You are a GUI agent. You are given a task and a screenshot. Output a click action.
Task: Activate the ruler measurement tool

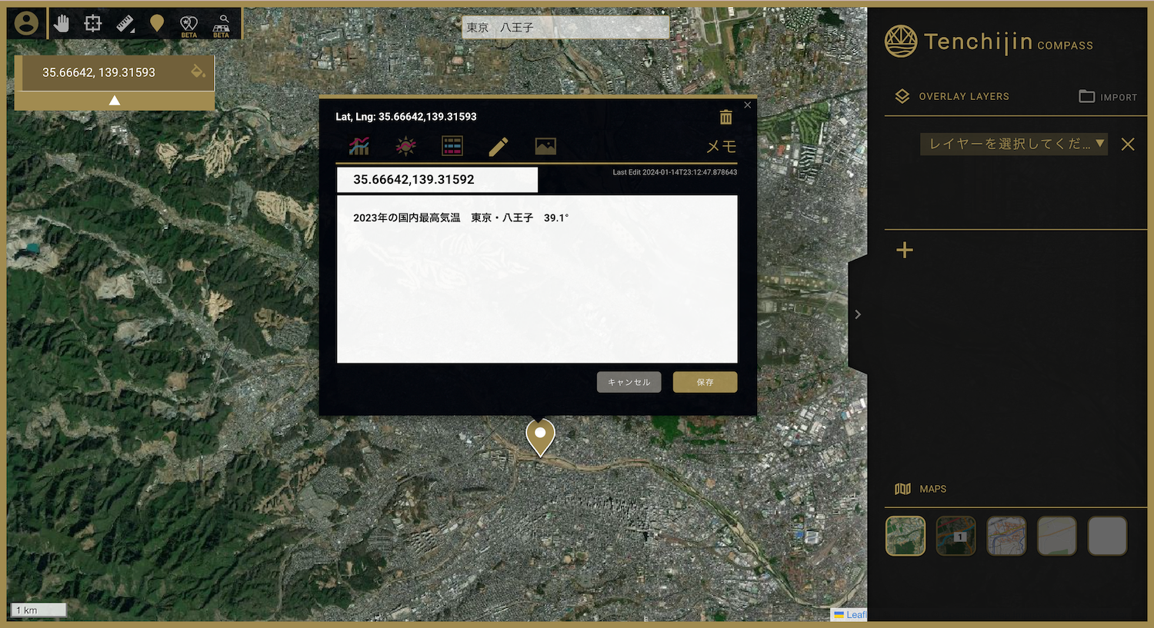click(125, 22)
